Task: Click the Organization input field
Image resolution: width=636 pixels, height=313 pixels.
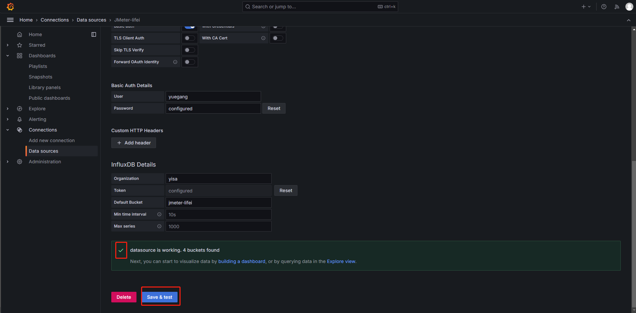Action: click(219, 179)
